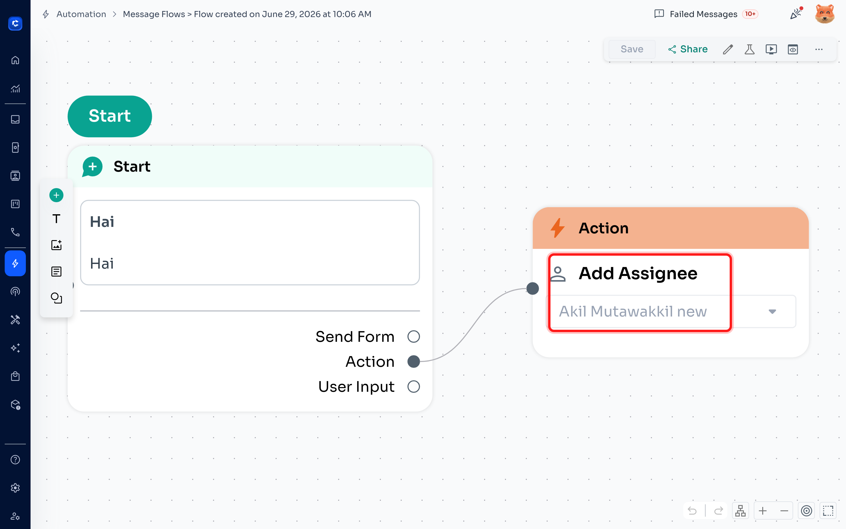The width and height of the screenshot is (846, 529).
Task: Open the inbox sidebar icon
Action: coord(15,119)
